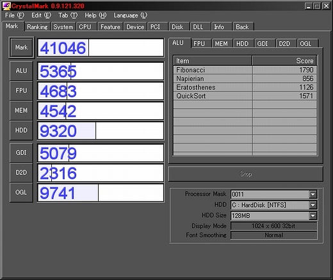Run the MEM benchmark button
This screenshot has width=333, height=280.
tap(21, 110)
